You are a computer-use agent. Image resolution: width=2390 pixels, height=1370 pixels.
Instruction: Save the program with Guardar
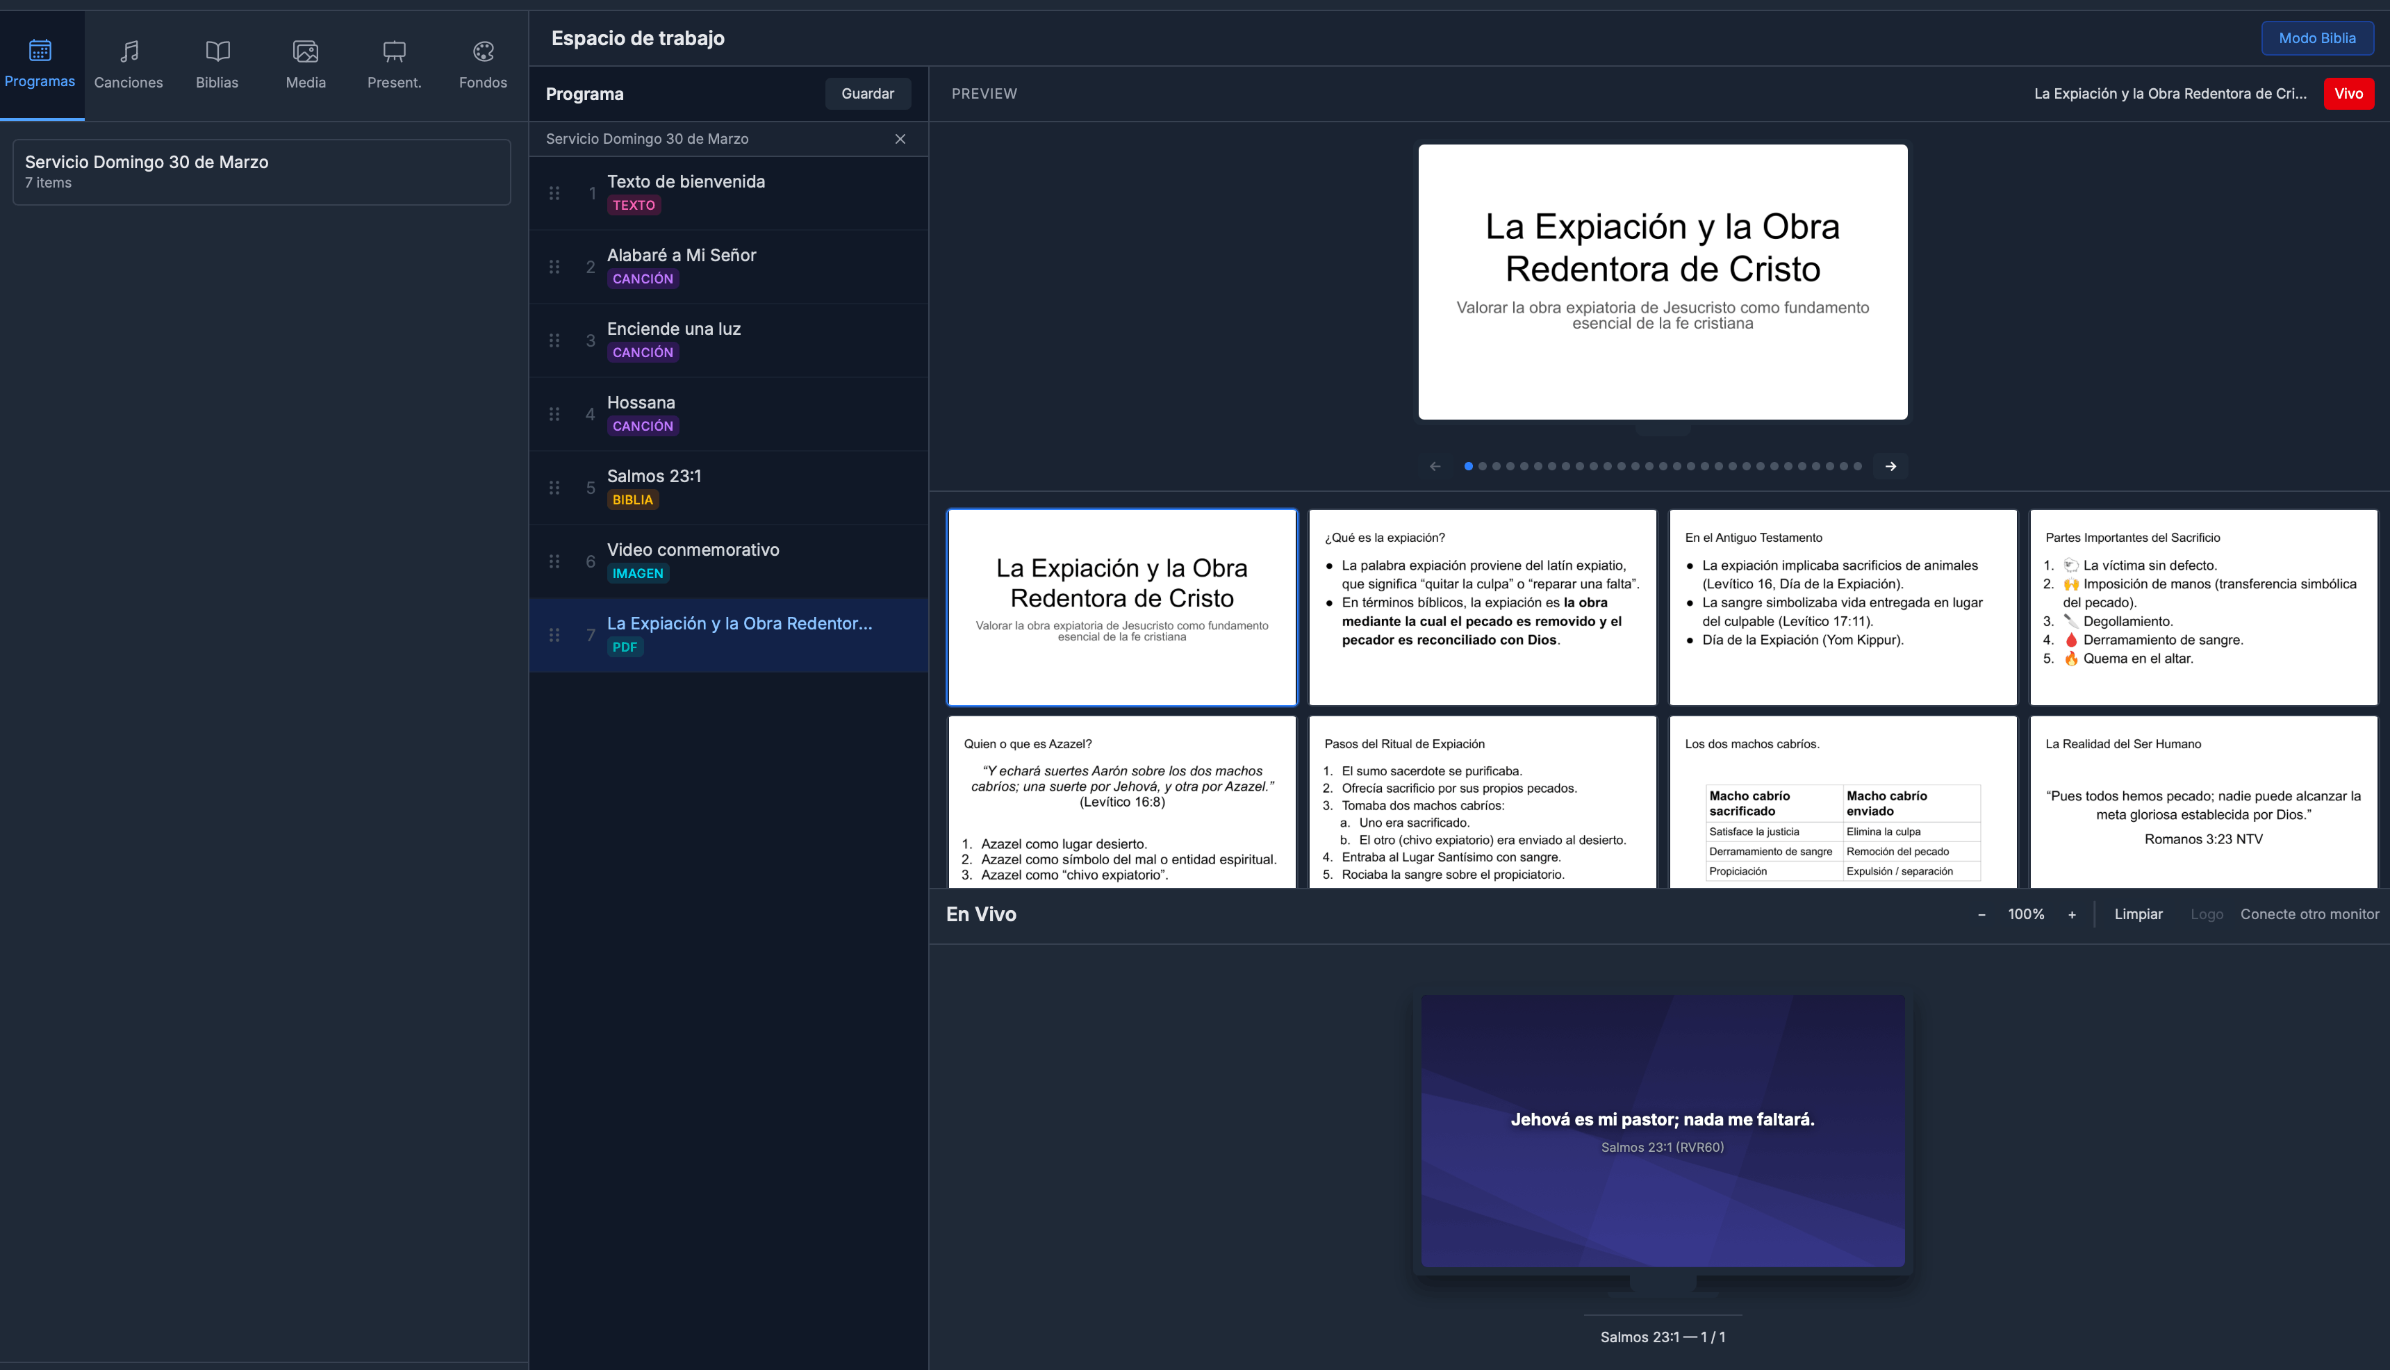[x=866, y=93]
